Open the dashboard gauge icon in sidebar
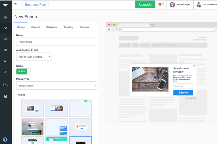 click(6, 17)
